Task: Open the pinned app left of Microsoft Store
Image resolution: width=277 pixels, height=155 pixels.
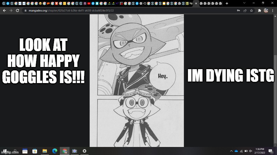Action: click(25, 151)
